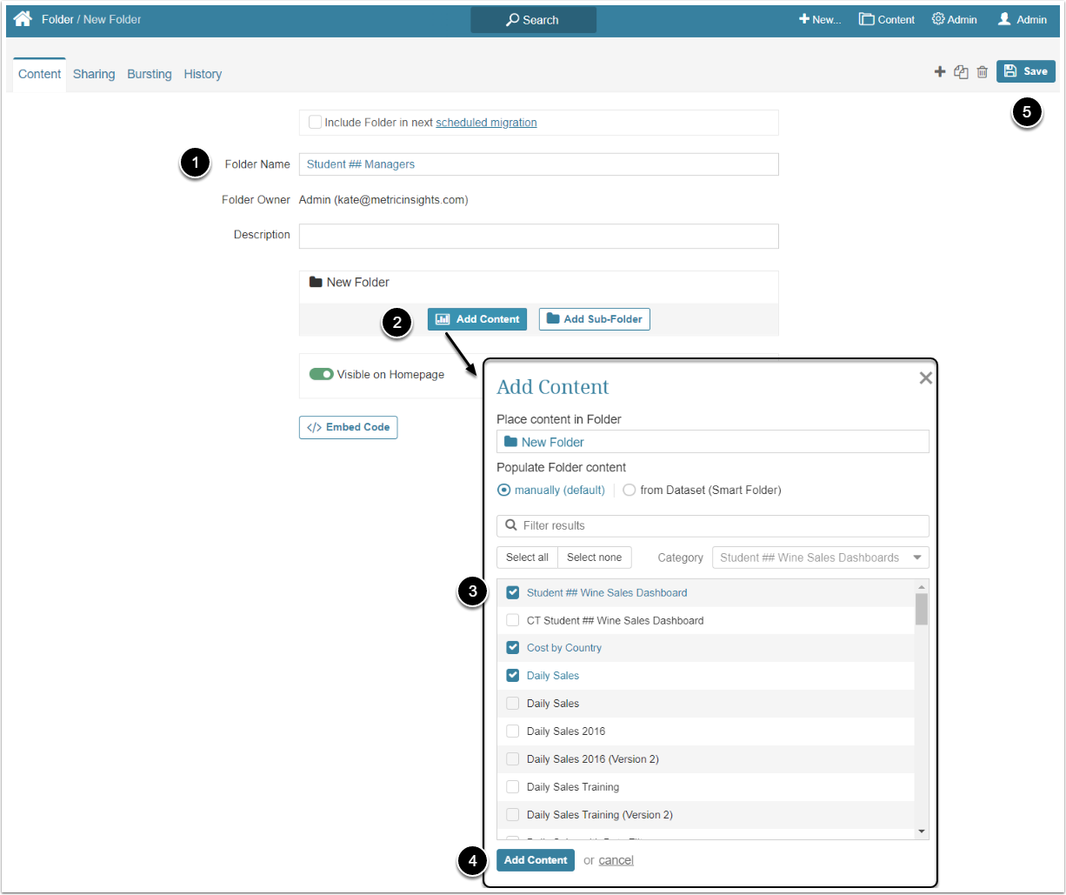Click the cancel link
Viewport: 1066px width, 895px height.
(x=616, y=860)
